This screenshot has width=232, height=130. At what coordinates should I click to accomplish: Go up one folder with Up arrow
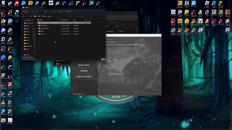point(32,16)
